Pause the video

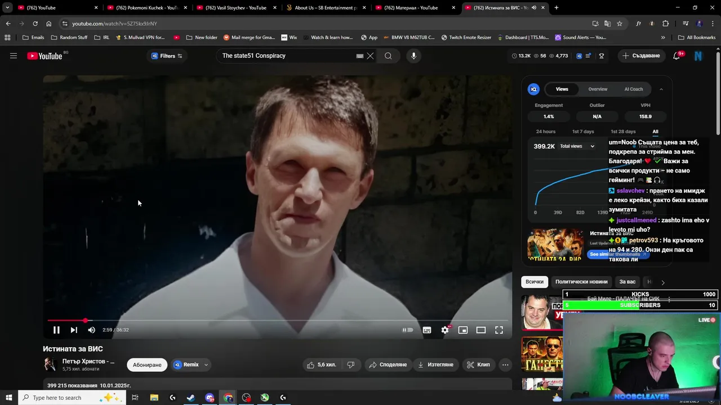[x=56, y=330]
